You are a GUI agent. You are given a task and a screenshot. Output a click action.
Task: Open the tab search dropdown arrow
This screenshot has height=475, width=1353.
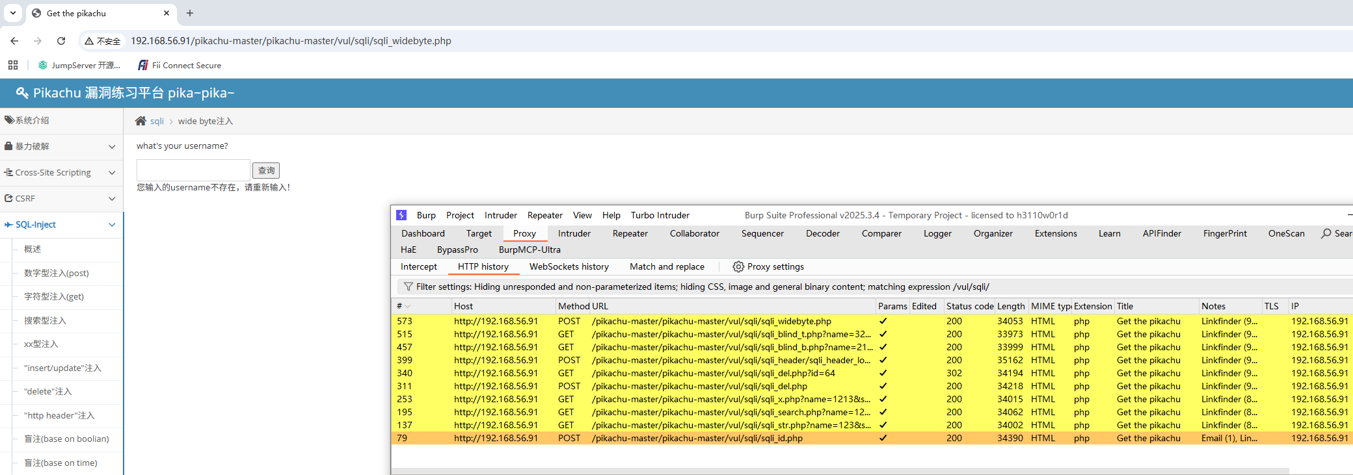12,13
